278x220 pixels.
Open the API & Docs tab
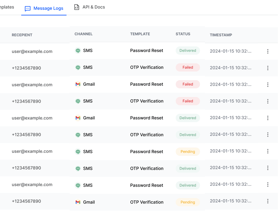click(x=89, y=7)
